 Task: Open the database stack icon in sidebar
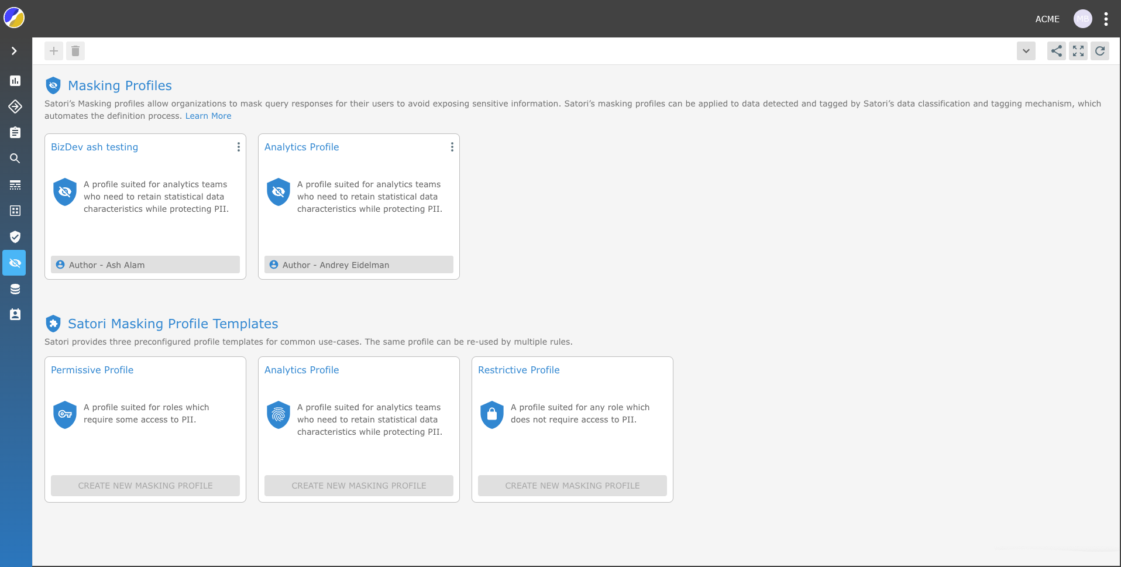pyautogui.click(x=15, y=289)
